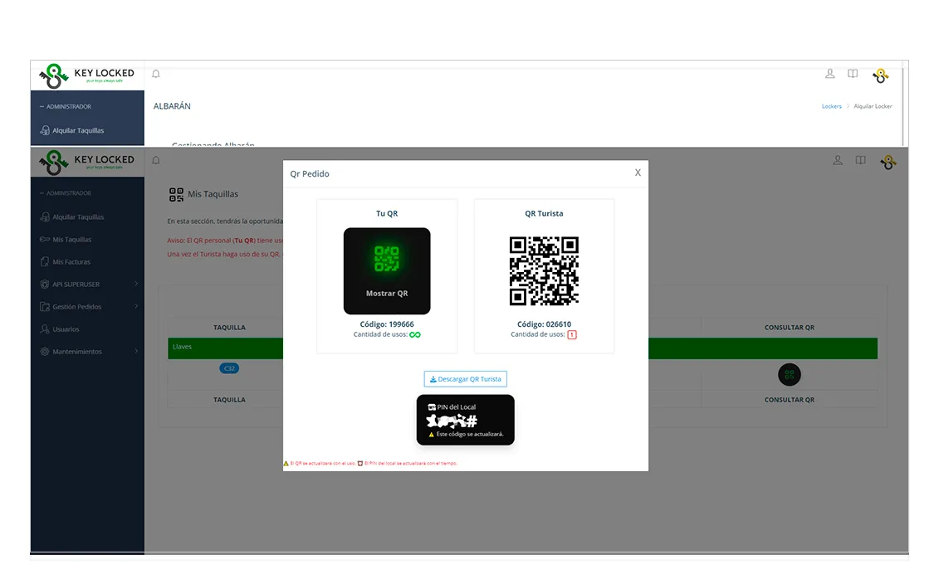Click the download icon in Descargar QR Turista
The image size is (934, 584).
[x=433, y=379]
